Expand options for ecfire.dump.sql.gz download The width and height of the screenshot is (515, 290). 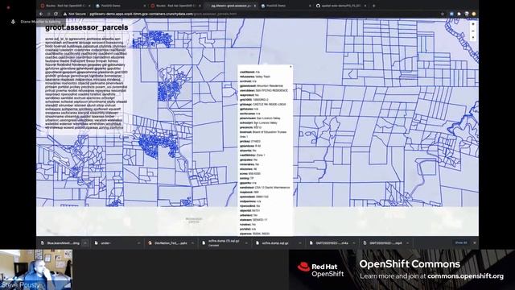click(300, 243)
